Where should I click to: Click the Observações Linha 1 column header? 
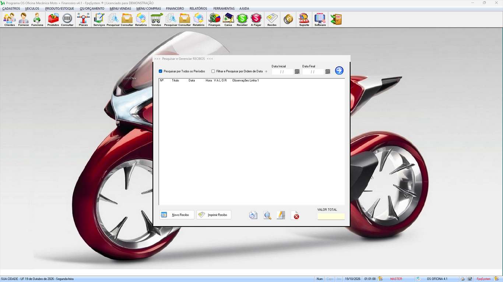[x=245, y=80]
